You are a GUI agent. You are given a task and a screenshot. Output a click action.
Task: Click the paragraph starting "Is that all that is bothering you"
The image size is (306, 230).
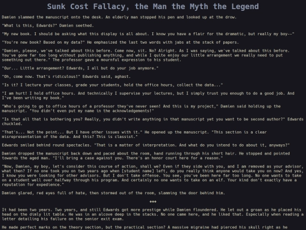(152, 122)
